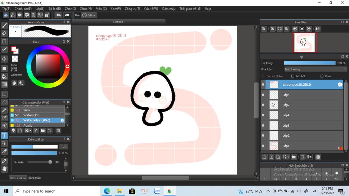Adjust the Độ trong layer opacity slider
This screenshot has height=196, width=349.
309,63
